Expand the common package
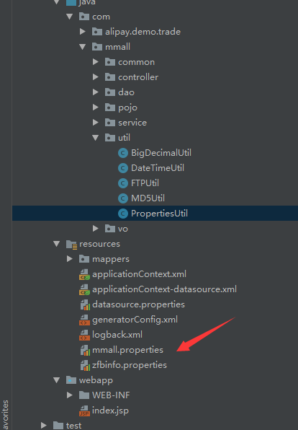This screenshot has height=430, width=298. click(95, 62)
